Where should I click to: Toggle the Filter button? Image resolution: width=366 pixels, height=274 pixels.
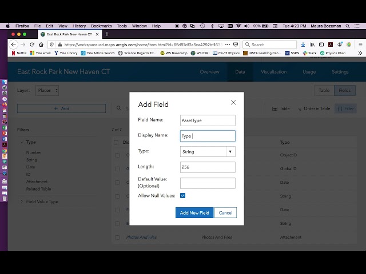(345, 108)
